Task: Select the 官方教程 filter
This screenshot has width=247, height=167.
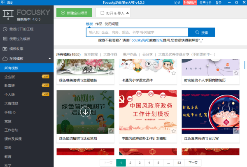Action: tap(91, 54)
